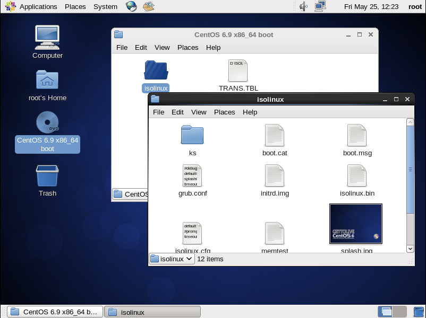Launch the mail client panel icon
Screen dimensions: 426x318
pos(148,6)
